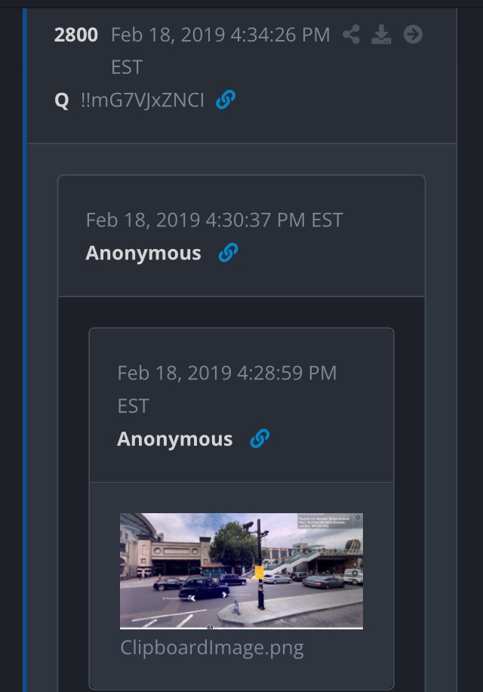Open link icon beside 4:30:37 PM Anonymous
483x692 pixels.
point(228,253)
